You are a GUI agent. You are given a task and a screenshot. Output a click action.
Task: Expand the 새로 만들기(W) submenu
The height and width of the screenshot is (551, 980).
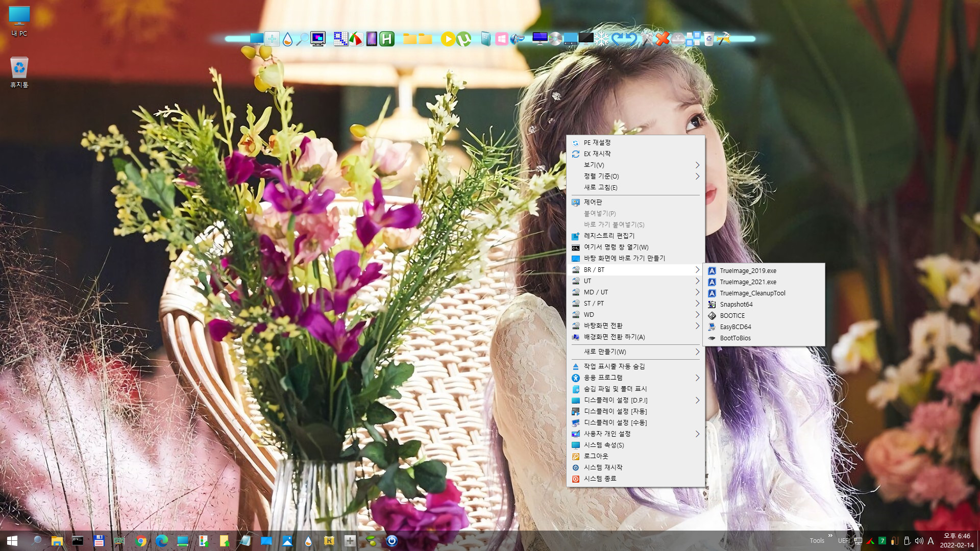635,352
